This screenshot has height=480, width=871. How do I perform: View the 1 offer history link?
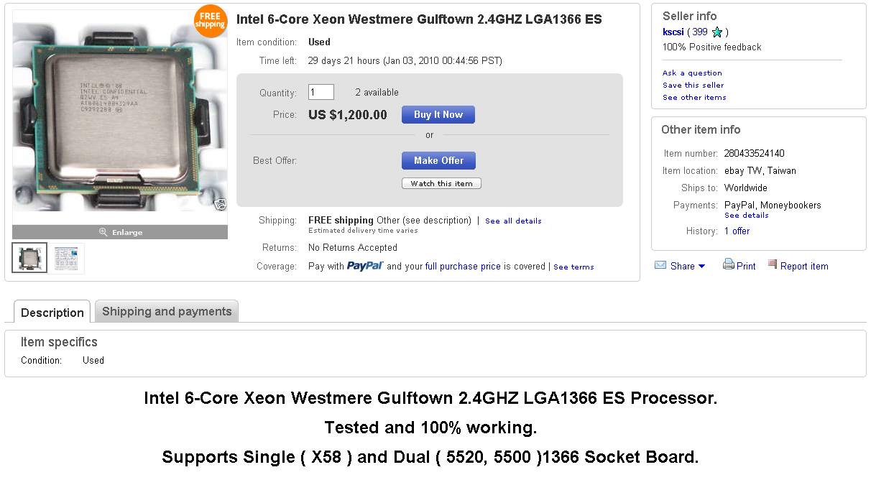[737, 231]
